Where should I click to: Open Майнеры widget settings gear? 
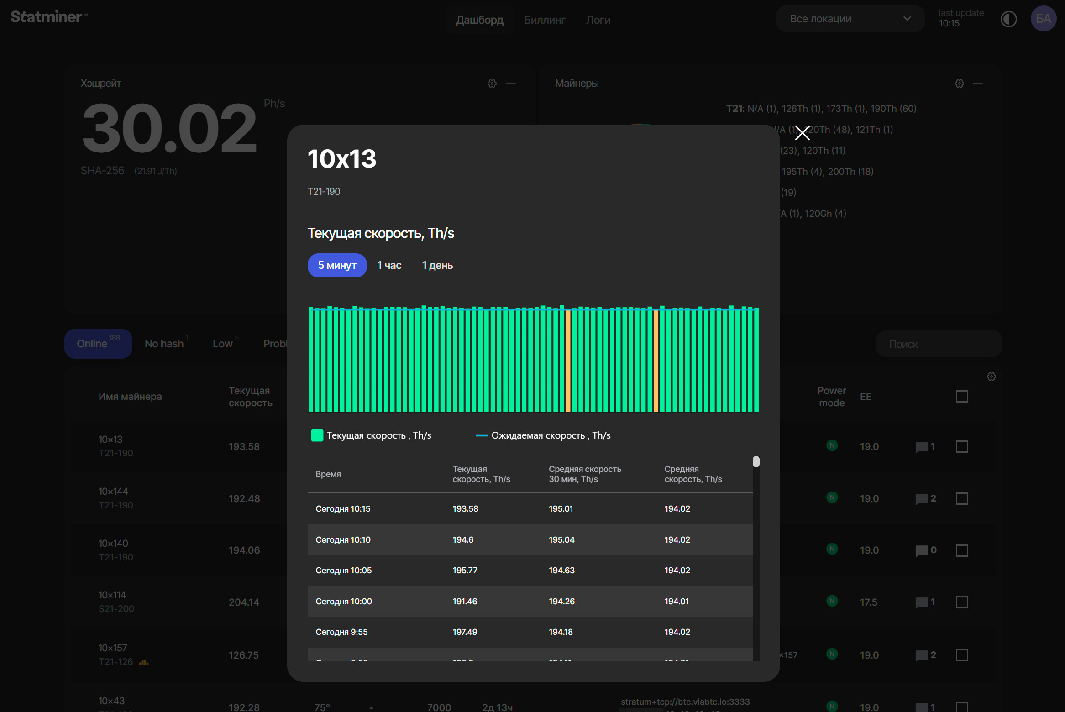pos(959,84)
